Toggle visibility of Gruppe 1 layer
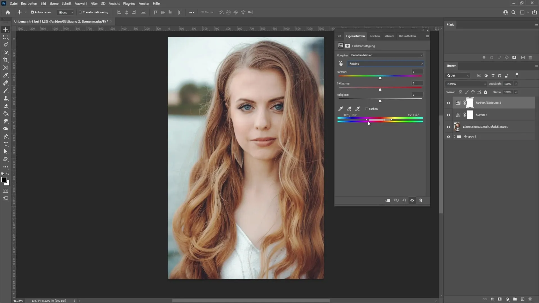539x303 pixels. pos(449,137)
